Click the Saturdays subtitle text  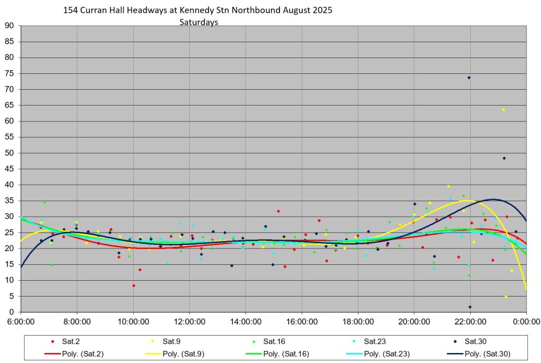[x=199, y=22]
